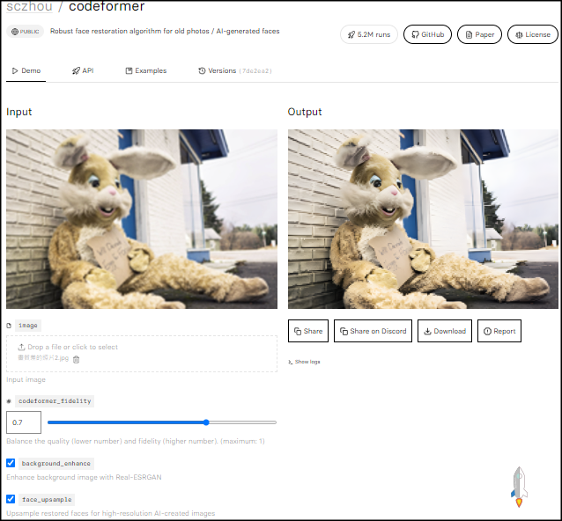
Task: Click the 5.2M runs badge
Action: (369, 34)
